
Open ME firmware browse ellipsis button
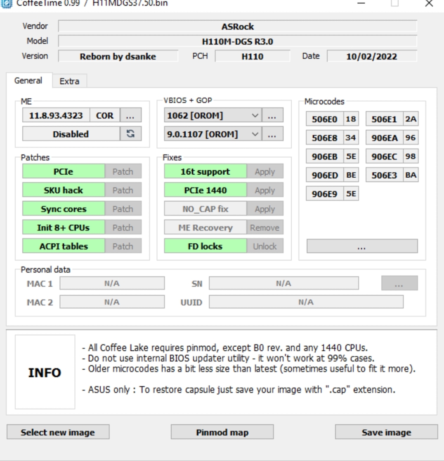point(130,115)
